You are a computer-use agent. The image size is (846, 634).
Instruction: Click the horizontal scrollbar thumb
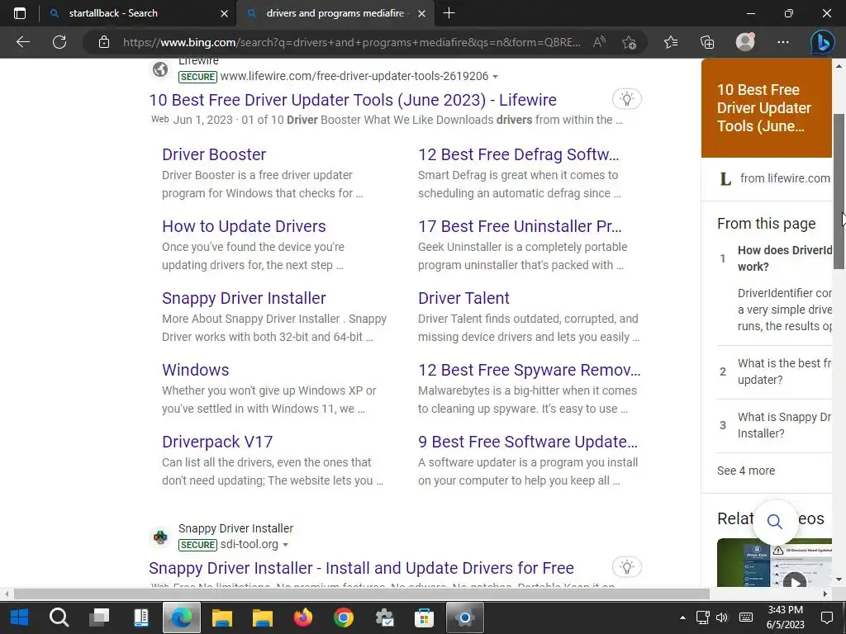(362, 594)
